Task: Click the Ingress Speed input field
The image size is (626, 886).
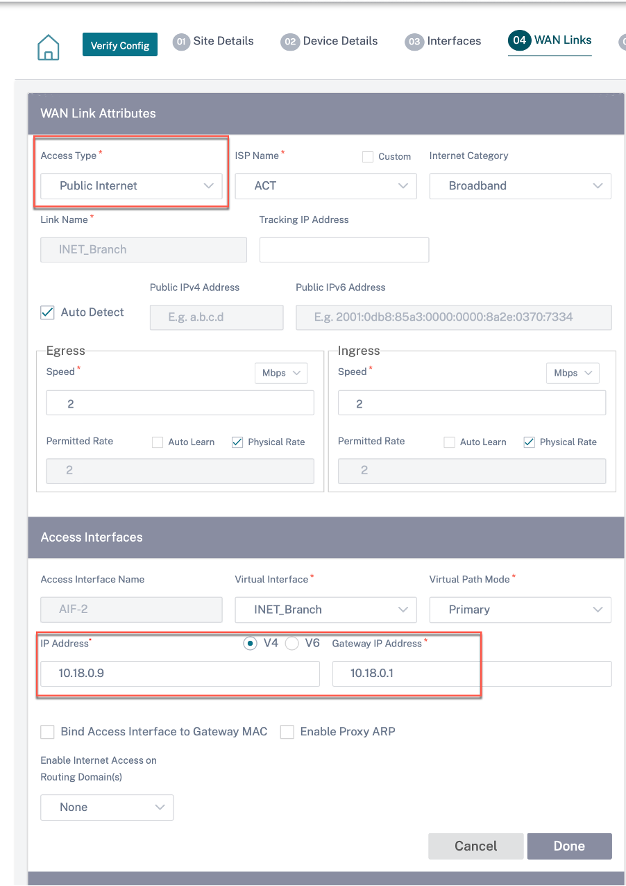Action: [472, 403]
